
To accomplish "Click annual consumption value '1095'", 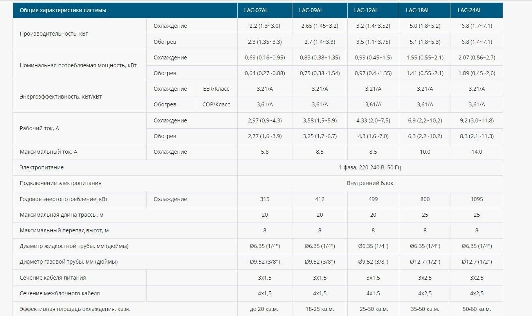I will point(477,199).
